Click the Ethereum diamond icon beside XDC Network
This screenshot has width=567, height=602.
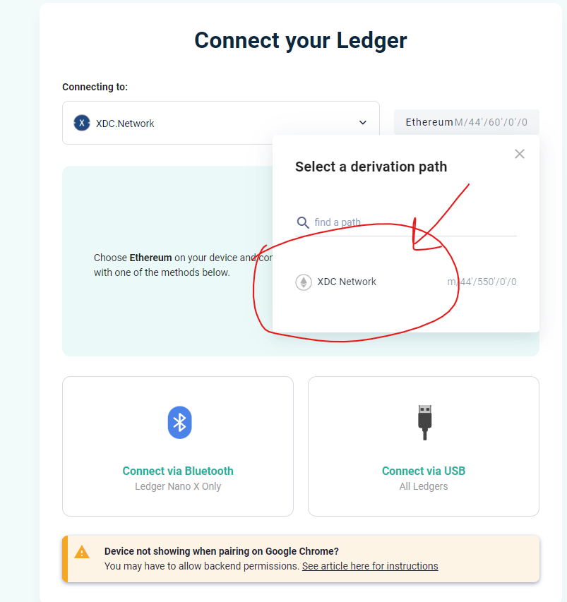pos(304,282)
